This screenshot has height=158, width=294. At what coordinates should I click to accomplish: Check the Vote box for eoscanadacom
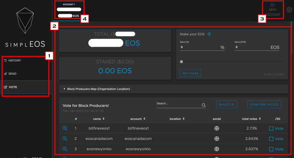(271, 139)
